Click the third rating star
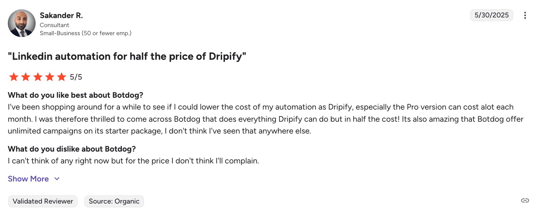Screen dimensions: 541x216 [x=38, y=77]
